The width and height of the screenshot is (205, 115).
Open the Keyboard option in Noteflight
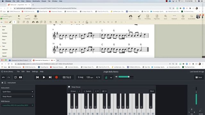click(x=174, y=17)
